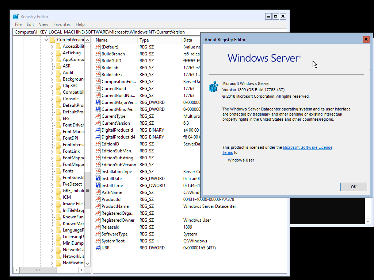Image resolution: width=374 pixels, height=280 pixels.
Task: Click the ProductName string value icon
Action: pos(98,206)
